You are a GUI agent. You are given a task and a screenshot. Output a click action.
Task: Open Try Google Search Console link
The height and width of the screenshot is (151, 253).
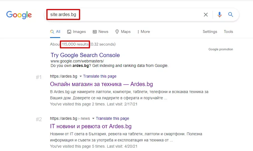[x=85, y=55]
